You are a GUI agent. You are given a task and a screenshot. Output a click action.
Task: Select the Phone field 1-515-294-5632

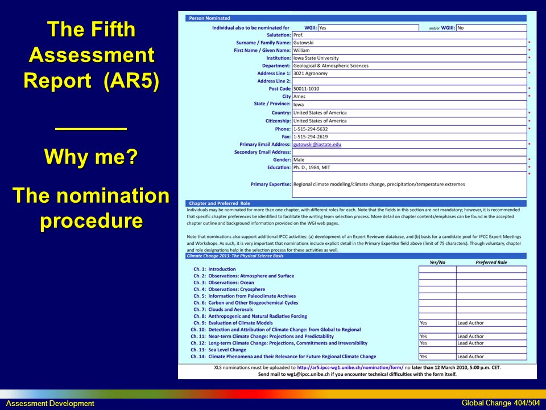(x=409, y=129)
